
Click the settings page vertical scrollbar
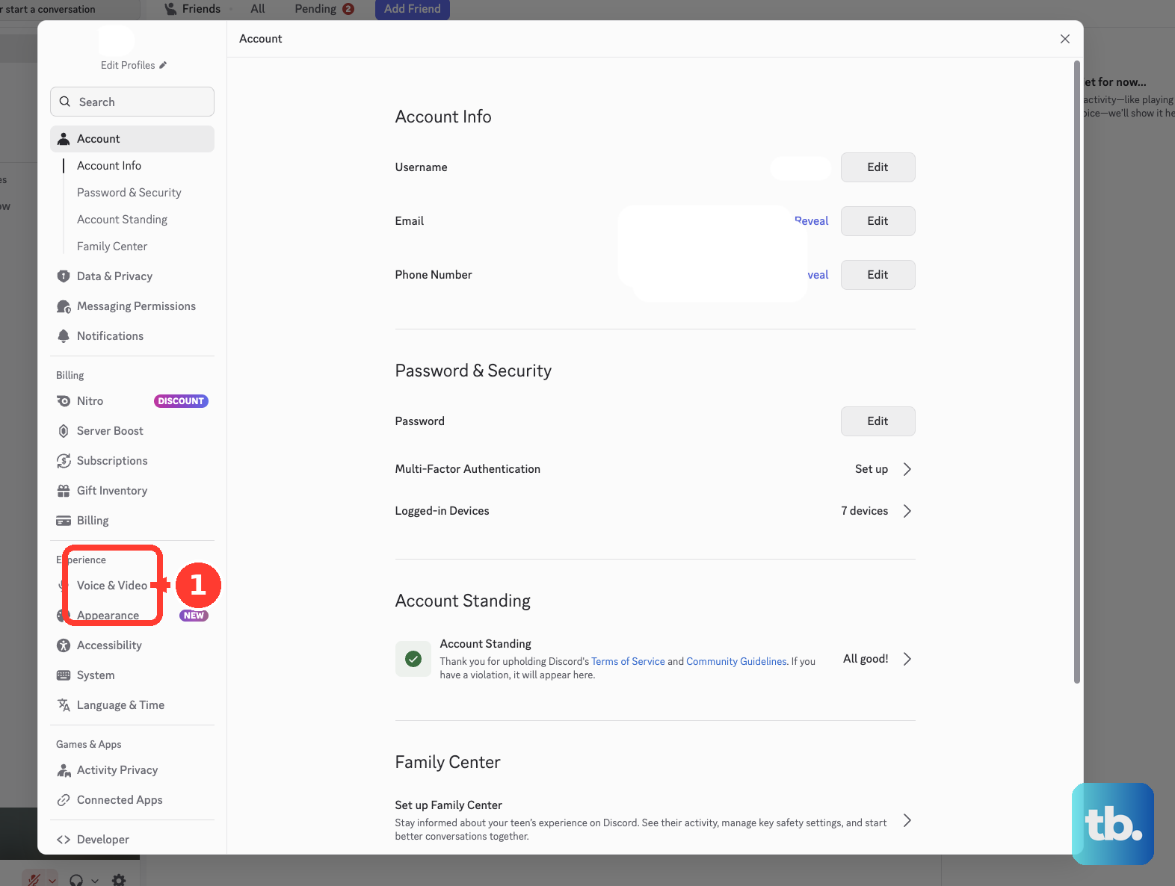[x=1077, y=374]
